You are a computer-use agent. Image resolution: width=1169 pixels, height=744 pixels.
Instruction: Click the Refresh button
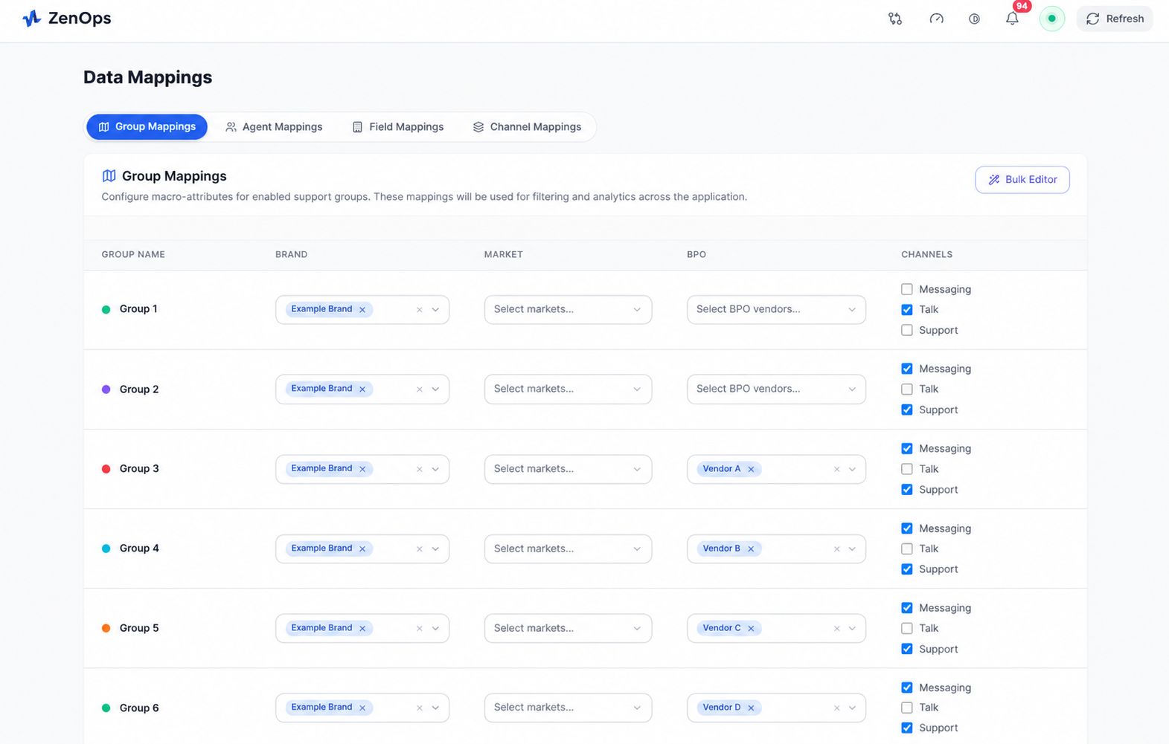click(x=1115, y=19)
